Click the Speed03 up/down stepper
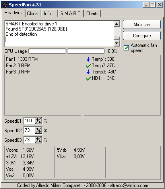 [x=39, y=140]
